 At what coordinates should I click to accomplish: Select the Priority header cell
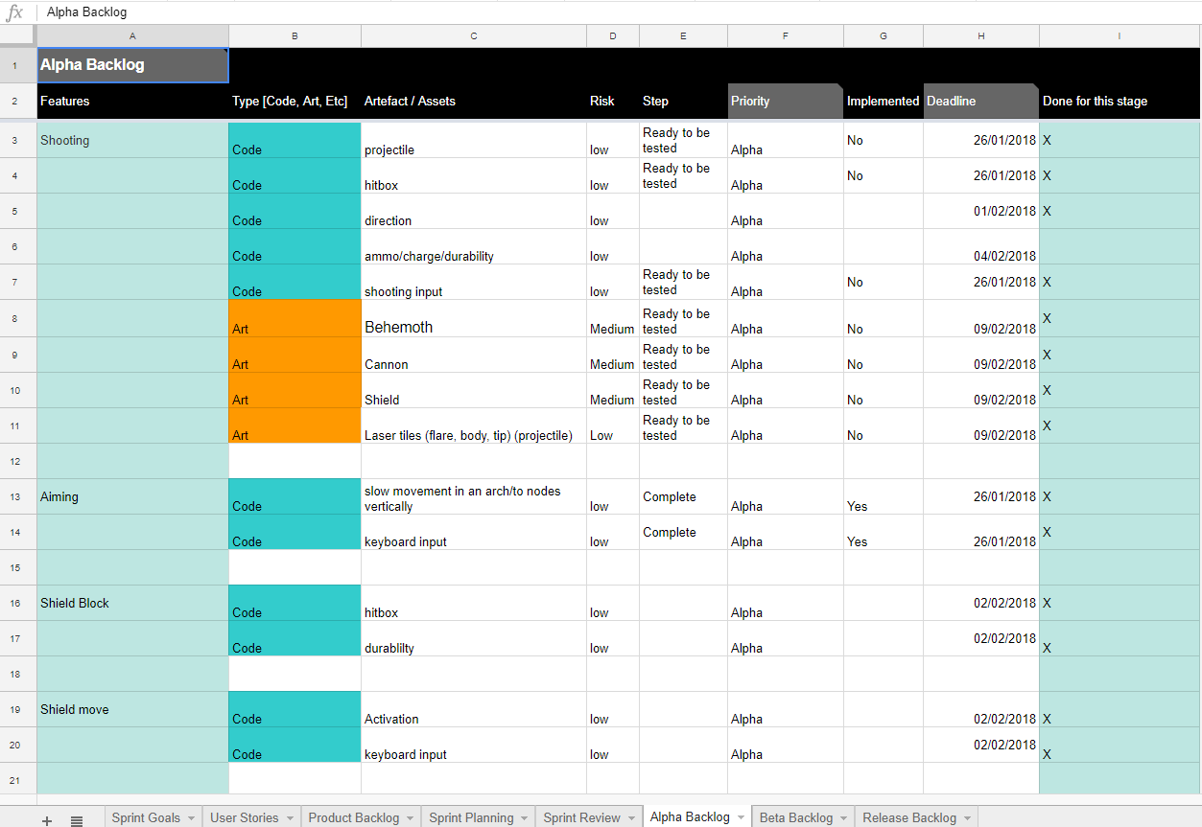[785, 101]
